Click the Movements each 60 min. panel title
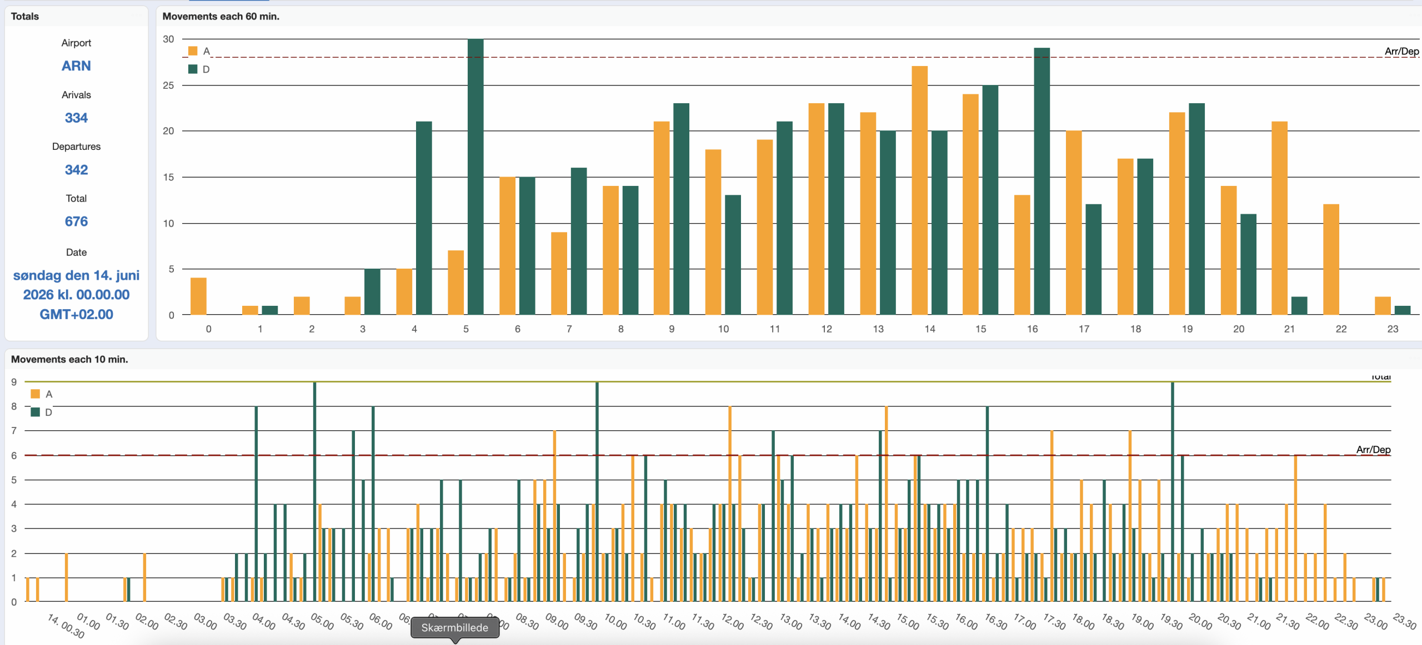Viewport: 1422px width, 645px height. [x=221, y=16]
